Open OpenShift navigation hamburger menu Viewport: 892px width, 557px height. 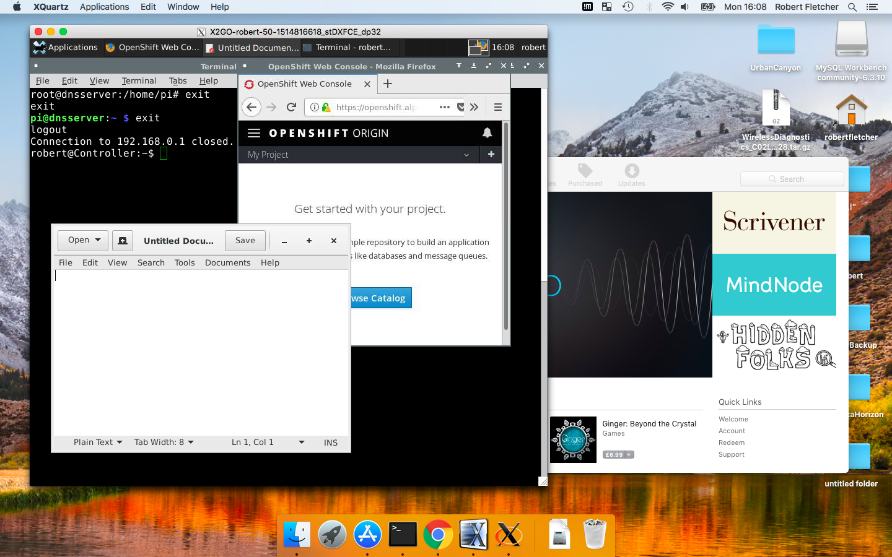click(254, 133)
